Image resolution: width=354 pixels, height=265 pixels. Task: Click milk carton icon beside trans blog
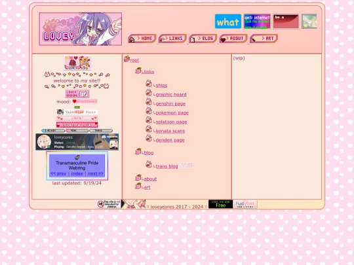click(x=149, y=164)
